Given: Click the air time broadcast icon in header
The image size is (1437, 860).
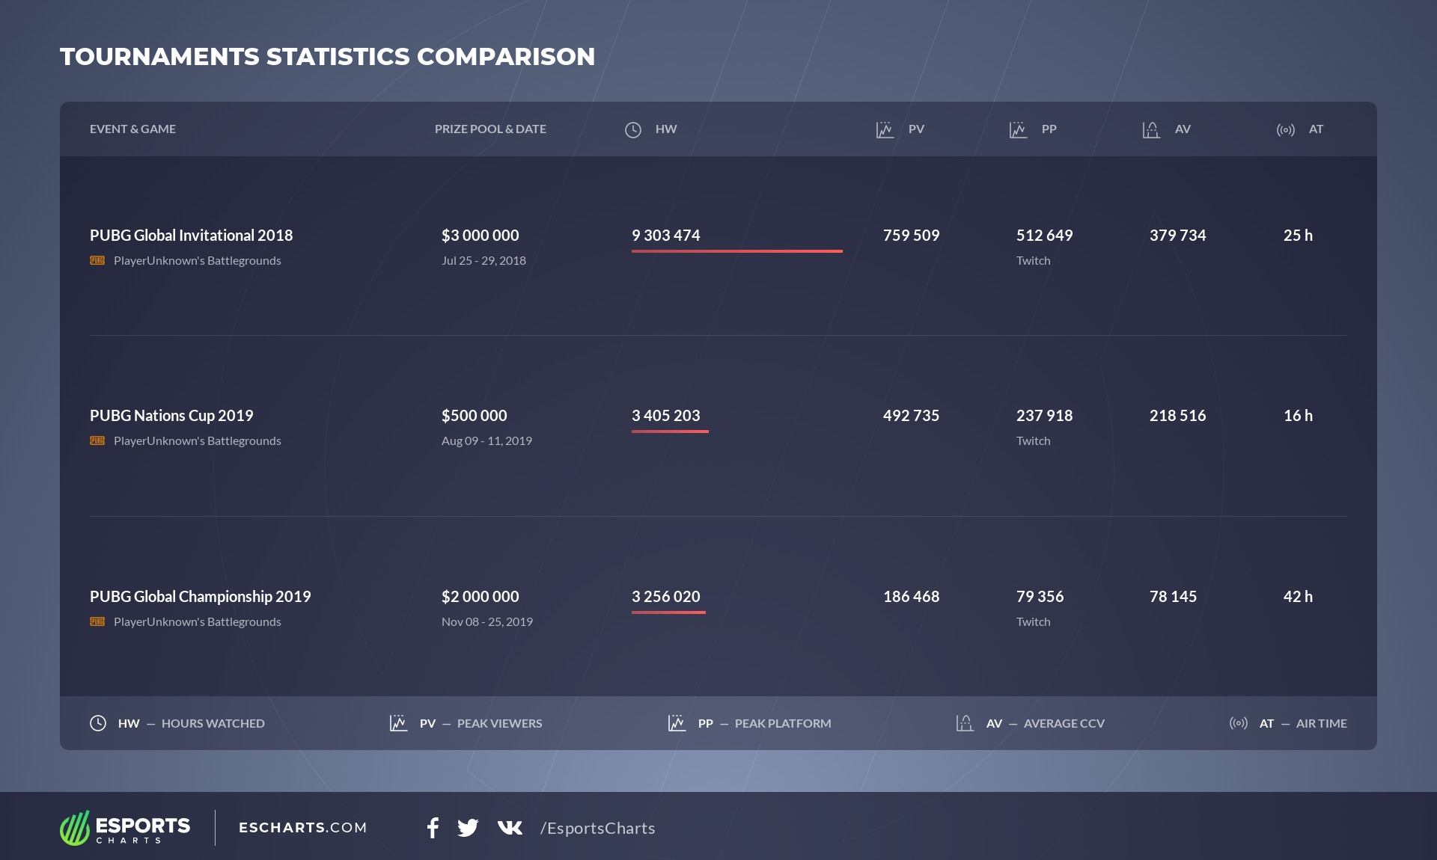Looking at the screenshot, I should 1285,130.
